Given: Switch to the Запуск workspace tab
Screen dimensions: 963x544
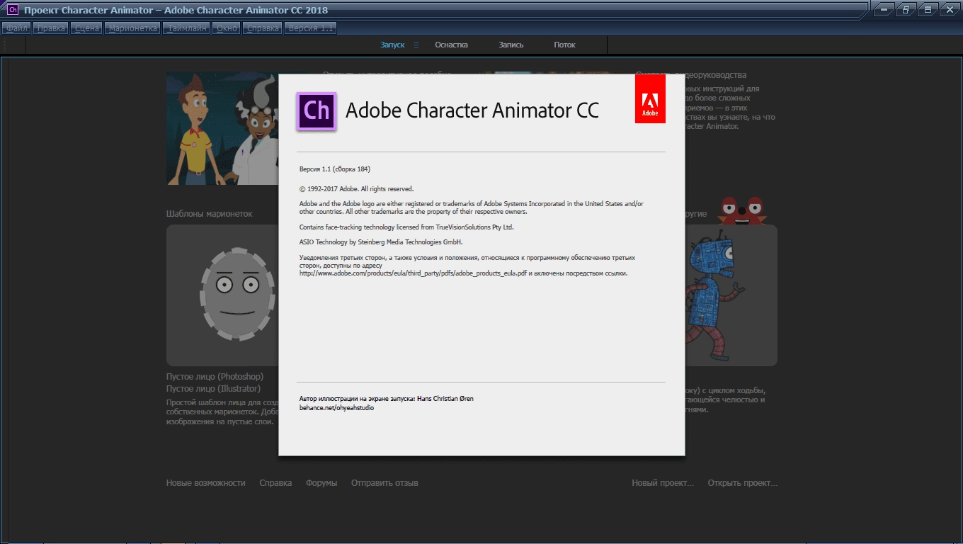Looking at the screenshot, I should [392, 45].
